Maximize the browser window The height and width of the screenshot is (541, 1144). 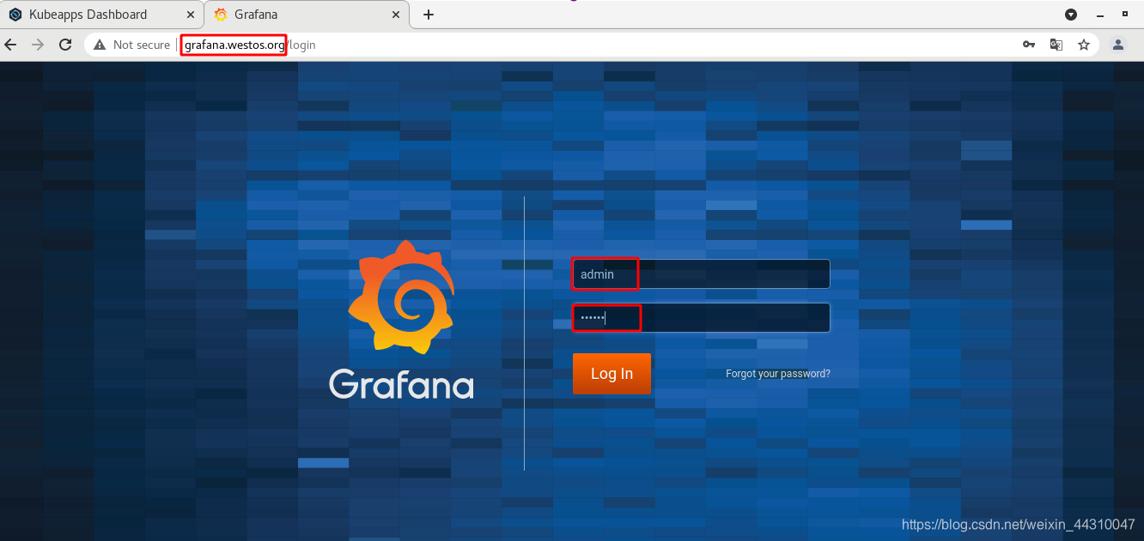pos(1125,15)
